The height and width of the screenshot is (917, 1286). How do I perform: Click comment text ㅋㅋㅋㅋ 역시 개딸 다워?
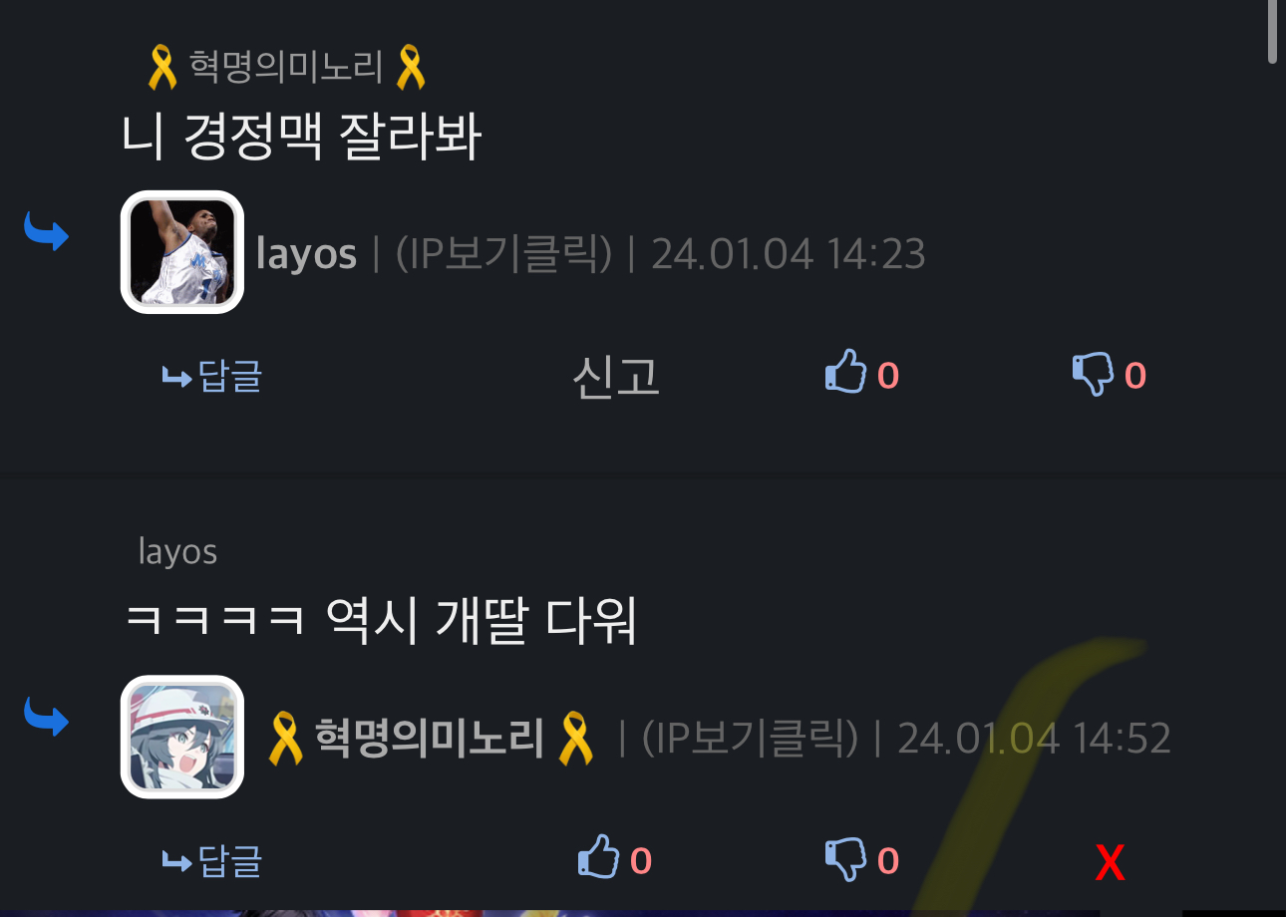click(x=381, y=621)
